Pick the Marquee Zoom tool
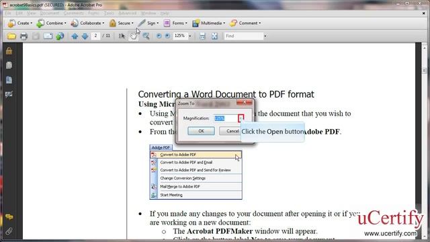This screenshot has width=430, height=242. 146,36
